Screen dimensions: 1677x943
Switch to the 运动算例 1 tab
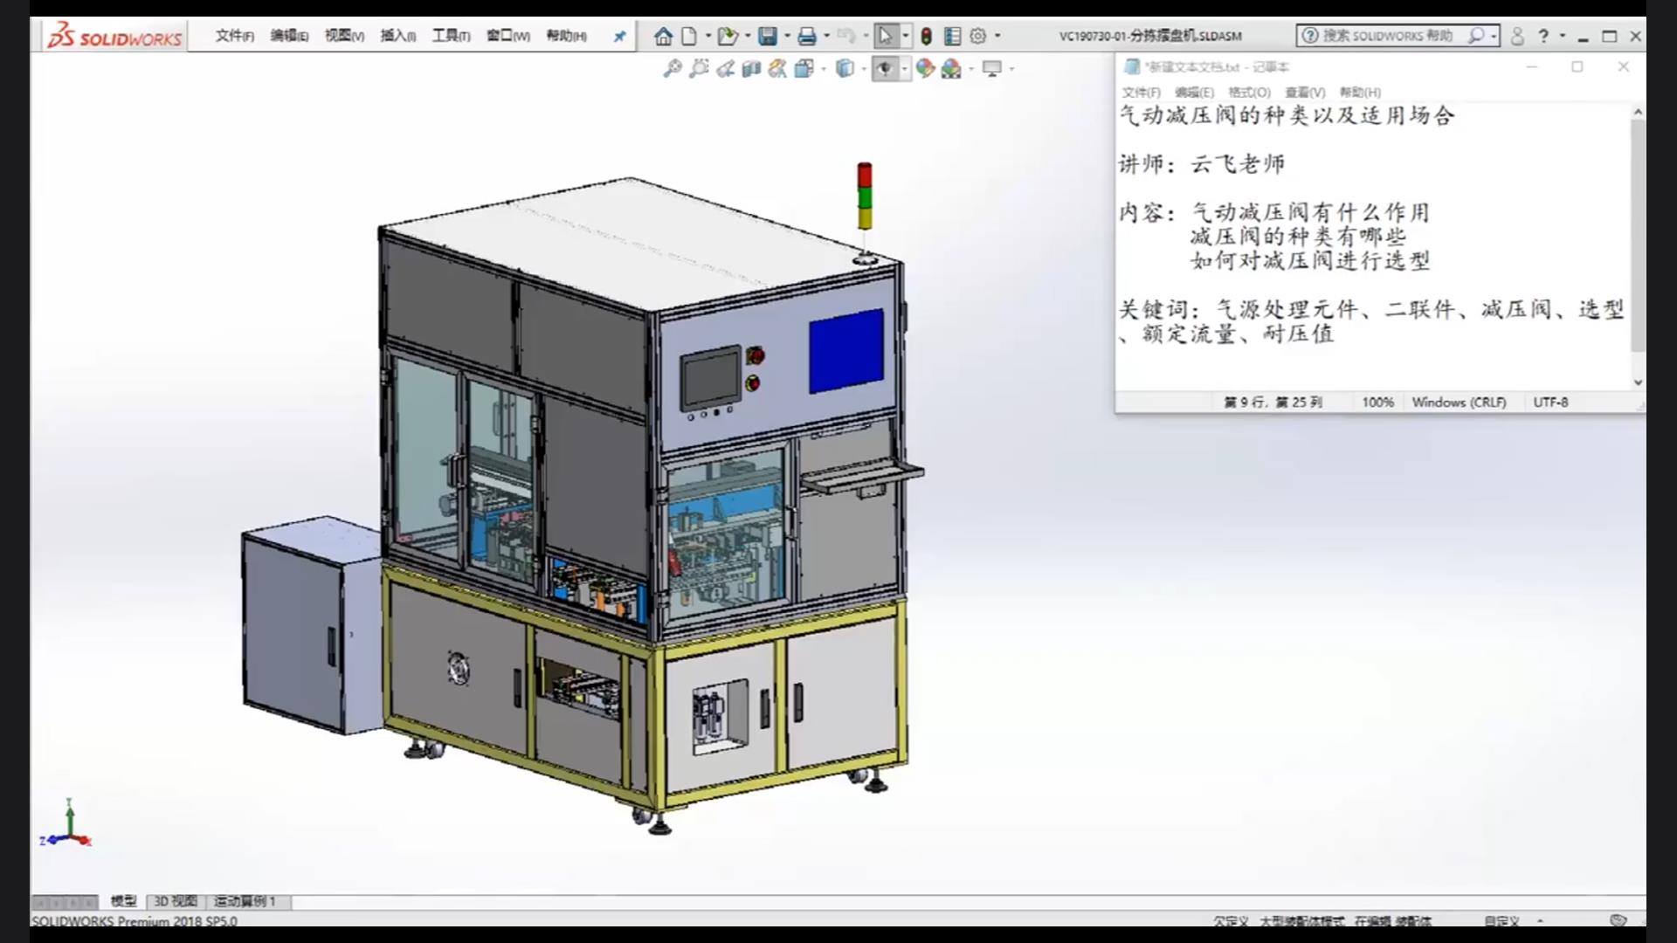(245, 901)
